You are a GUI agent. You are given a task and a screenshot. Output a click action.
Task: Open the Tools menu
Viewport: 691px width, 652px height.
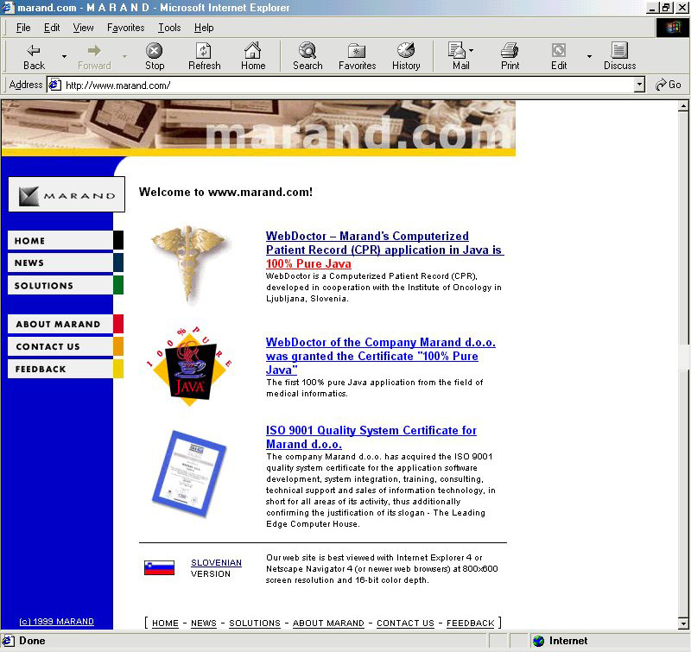point(169,28)
